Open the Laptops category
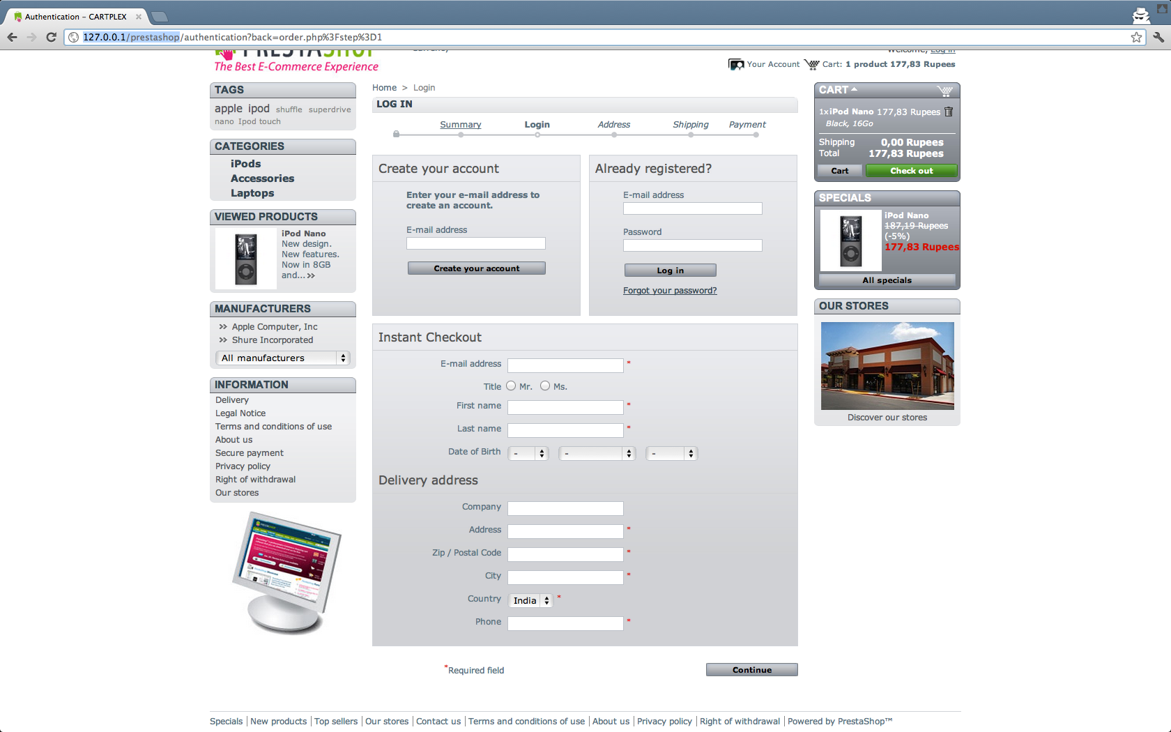 click(x=252, y=193)
